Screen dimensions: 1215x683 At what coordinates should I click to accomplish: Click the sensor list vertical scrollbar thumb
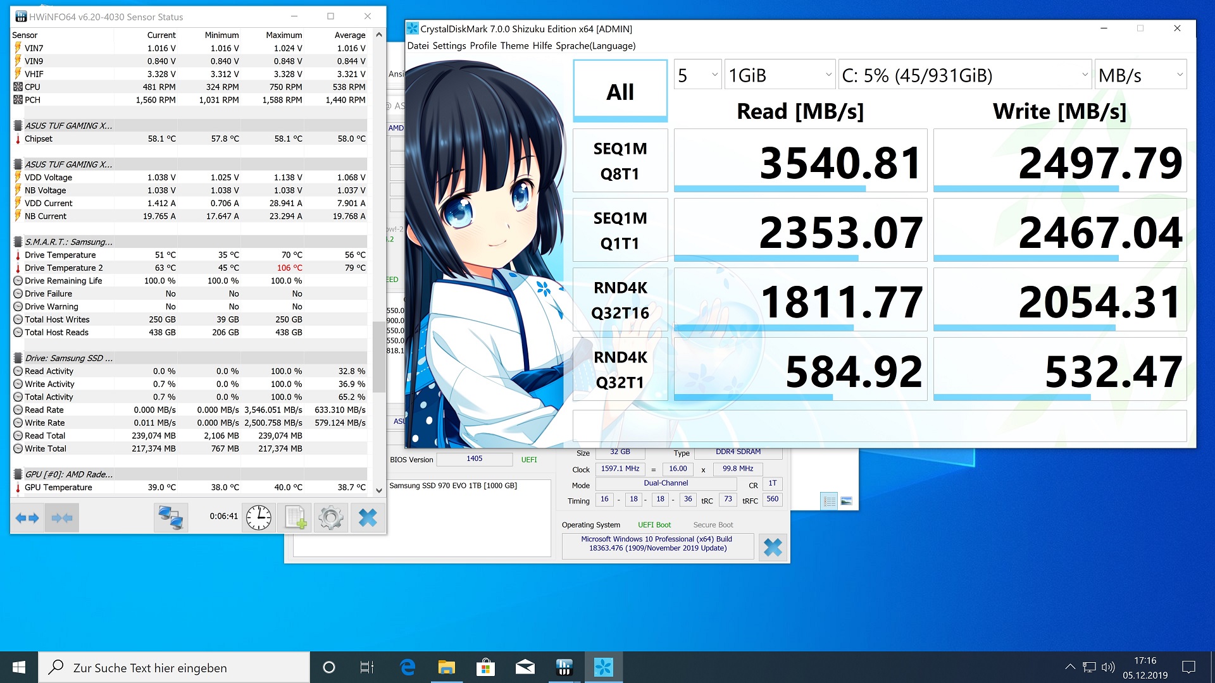(378, 357)
